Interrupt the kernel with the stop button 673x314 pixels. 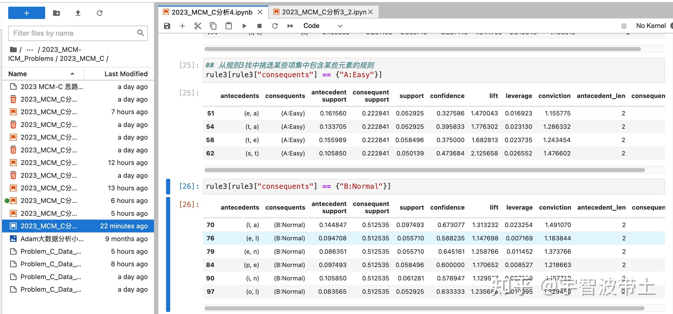click(x=259, y=26)
